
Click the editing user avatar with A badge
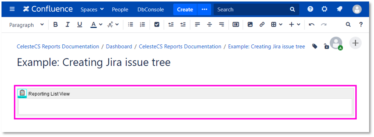pos(336,44)
